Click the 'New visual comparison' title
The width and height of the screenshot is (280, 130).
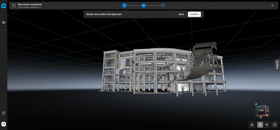(x=30, y=4)
